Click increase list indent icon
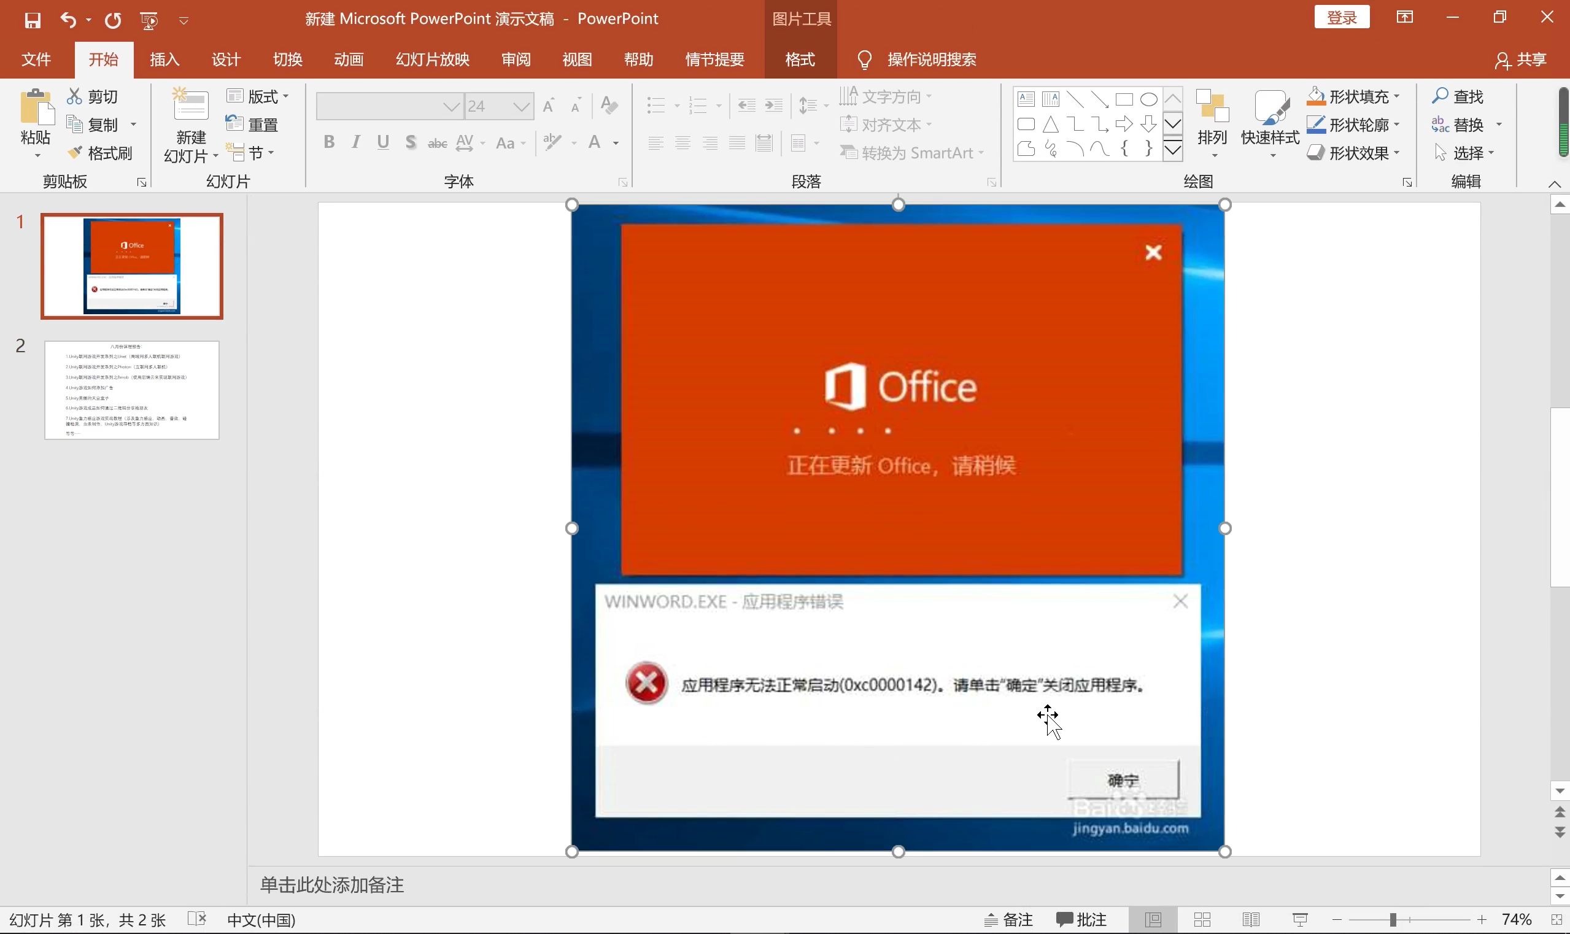Image resolution: width=1570 pixels, height=934 pixels. [774, 105]
